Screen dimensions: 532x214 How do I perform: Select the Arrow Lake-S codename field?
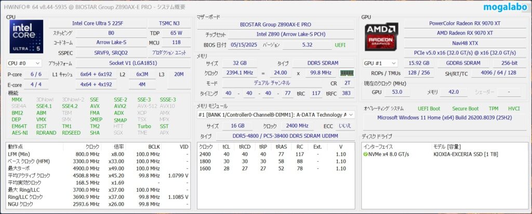[x=111, y=42]
